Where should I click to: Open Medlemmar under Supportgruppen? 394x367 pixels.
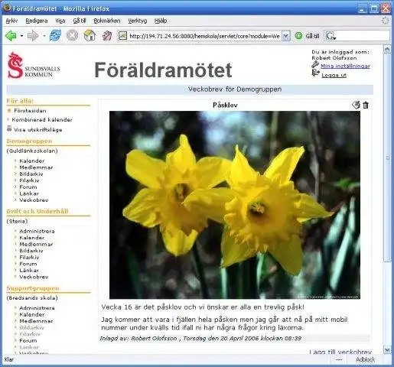36,321
